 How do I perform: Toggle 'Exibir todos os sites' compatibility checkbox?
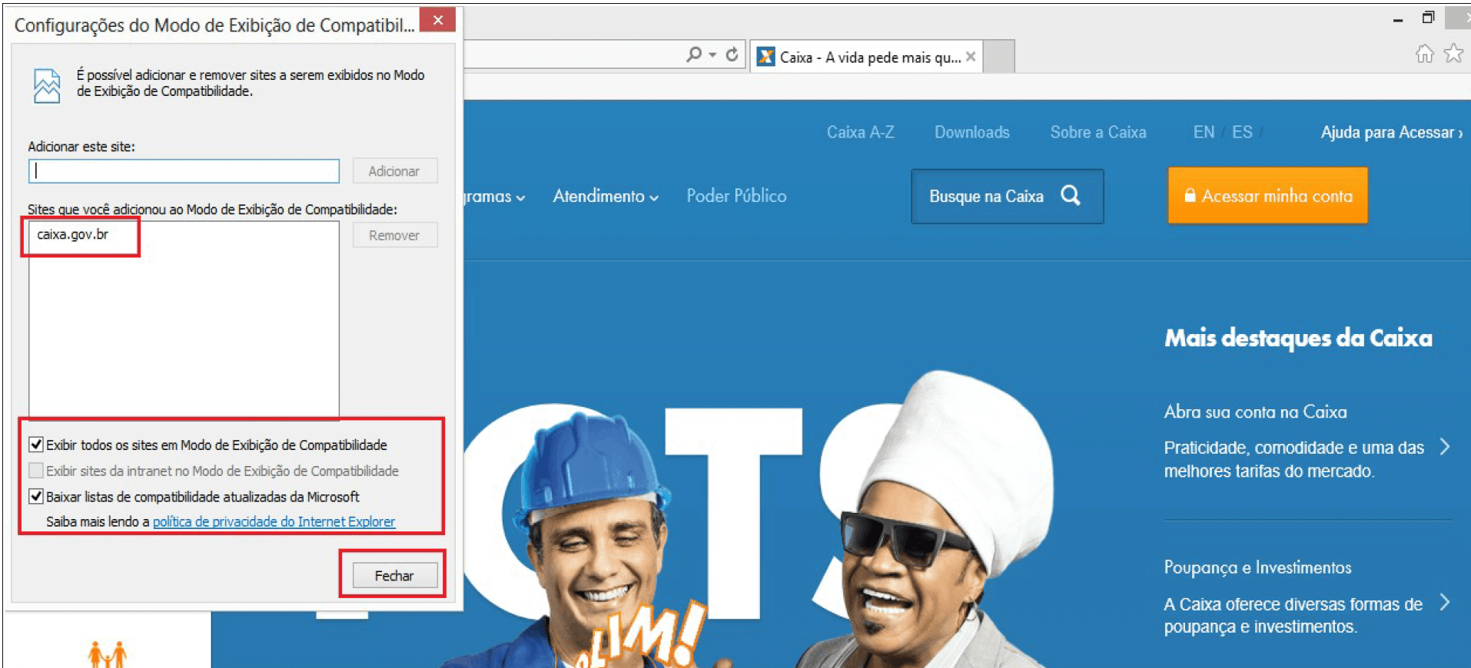[x=36, y=445]
